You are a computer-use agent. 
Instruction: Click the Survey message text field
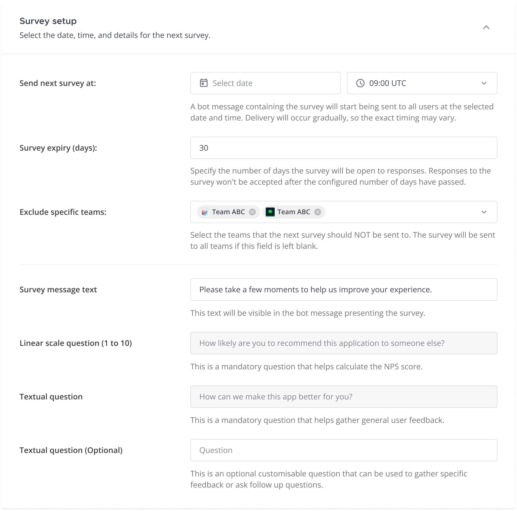point(343,290)
